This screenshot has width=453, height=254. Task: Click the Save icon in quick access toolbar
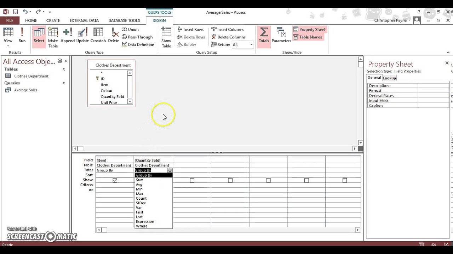point(16,12)
